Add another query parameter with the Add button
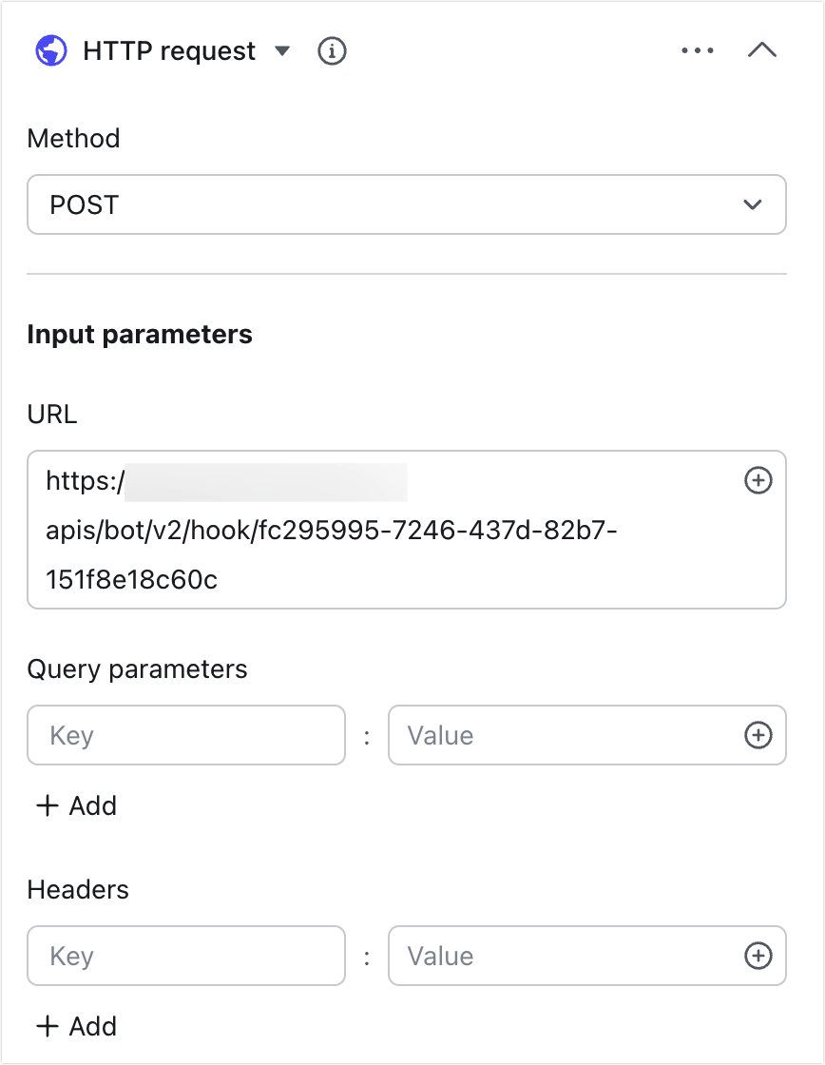825x1065 pixels. pyautogui.click(x=76, y=805)
